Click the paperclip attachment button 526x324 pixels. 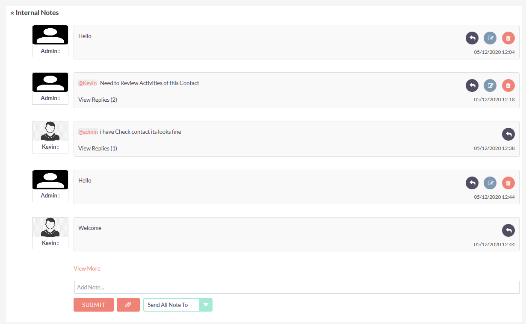tap(128, 305)
